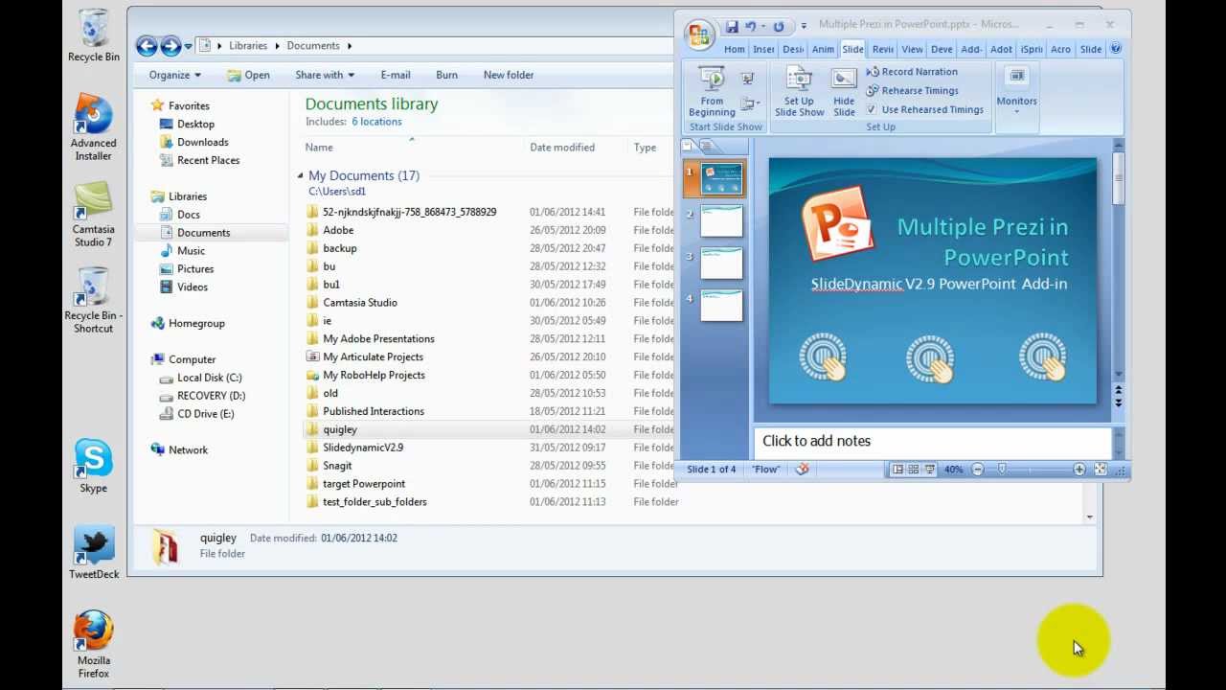The height and width of the screenshot is (690, 1226).
Task: Open address bar Libraries breadcrumb arrow
Action: [279, 45]
